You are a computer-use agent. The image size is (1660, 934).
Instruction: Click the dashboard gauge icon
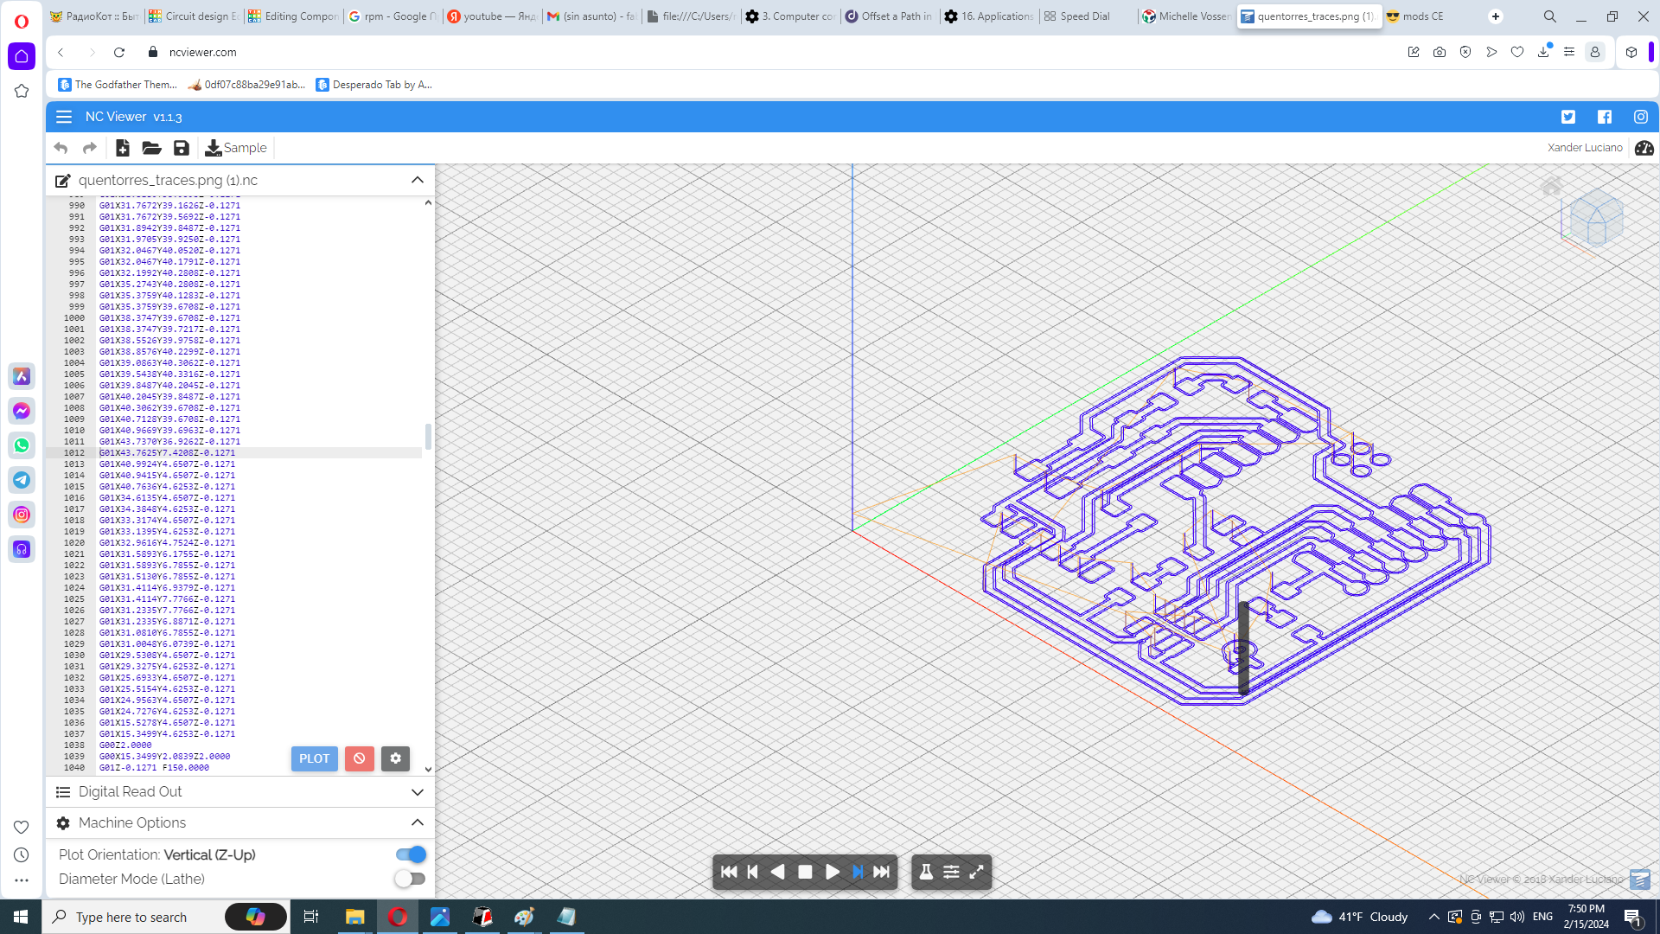[x=1644, y=148]
